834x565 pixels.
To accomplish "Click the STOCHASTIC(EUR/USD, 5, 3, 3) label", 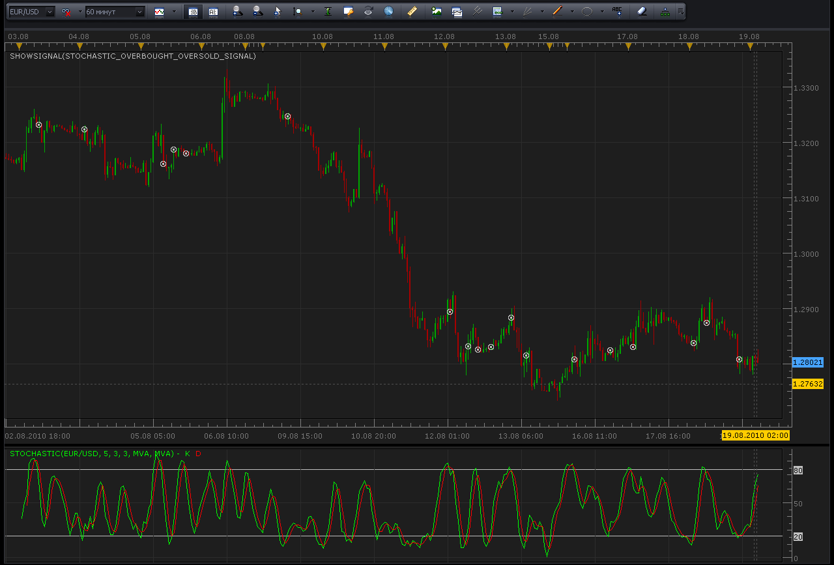I will coord(92,454).
